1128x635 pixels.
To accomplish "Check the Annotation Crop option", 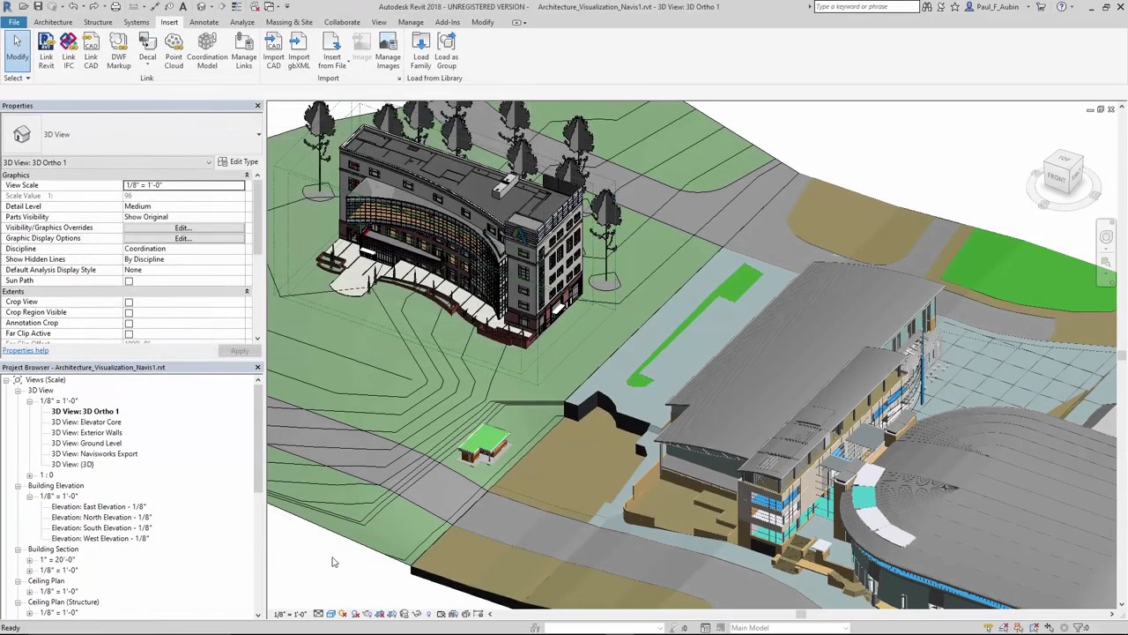I will click(129, 324).
